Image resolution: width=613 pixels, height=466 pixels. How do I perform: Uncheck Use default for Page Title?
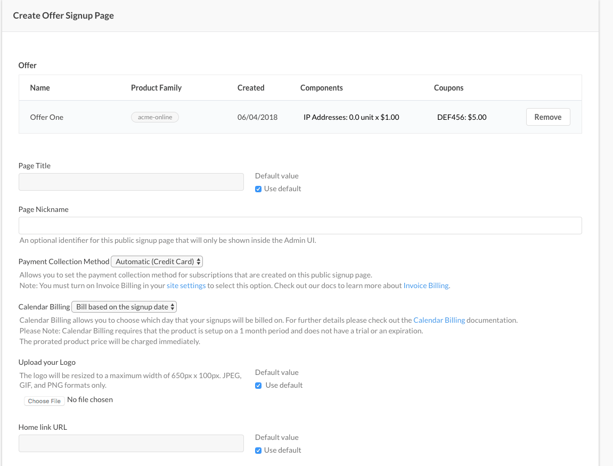click(258, 189)
